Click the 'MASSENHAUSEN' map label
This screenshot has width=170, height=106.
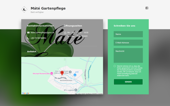click(x=66, y=81)
